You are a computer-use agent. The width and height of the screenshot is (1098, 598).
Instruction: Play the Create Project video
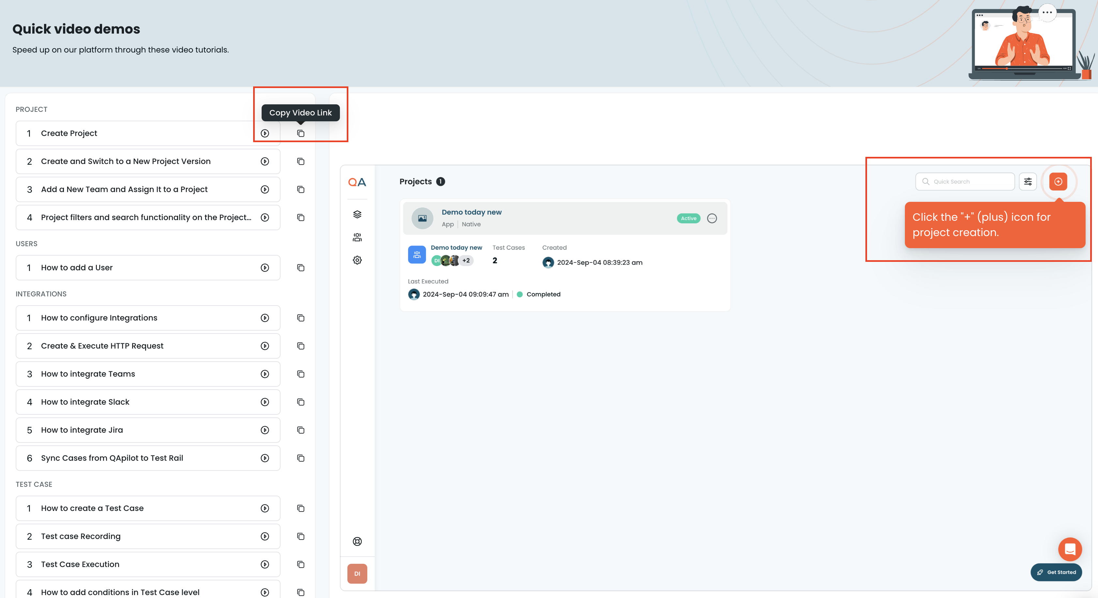(265, 133)
